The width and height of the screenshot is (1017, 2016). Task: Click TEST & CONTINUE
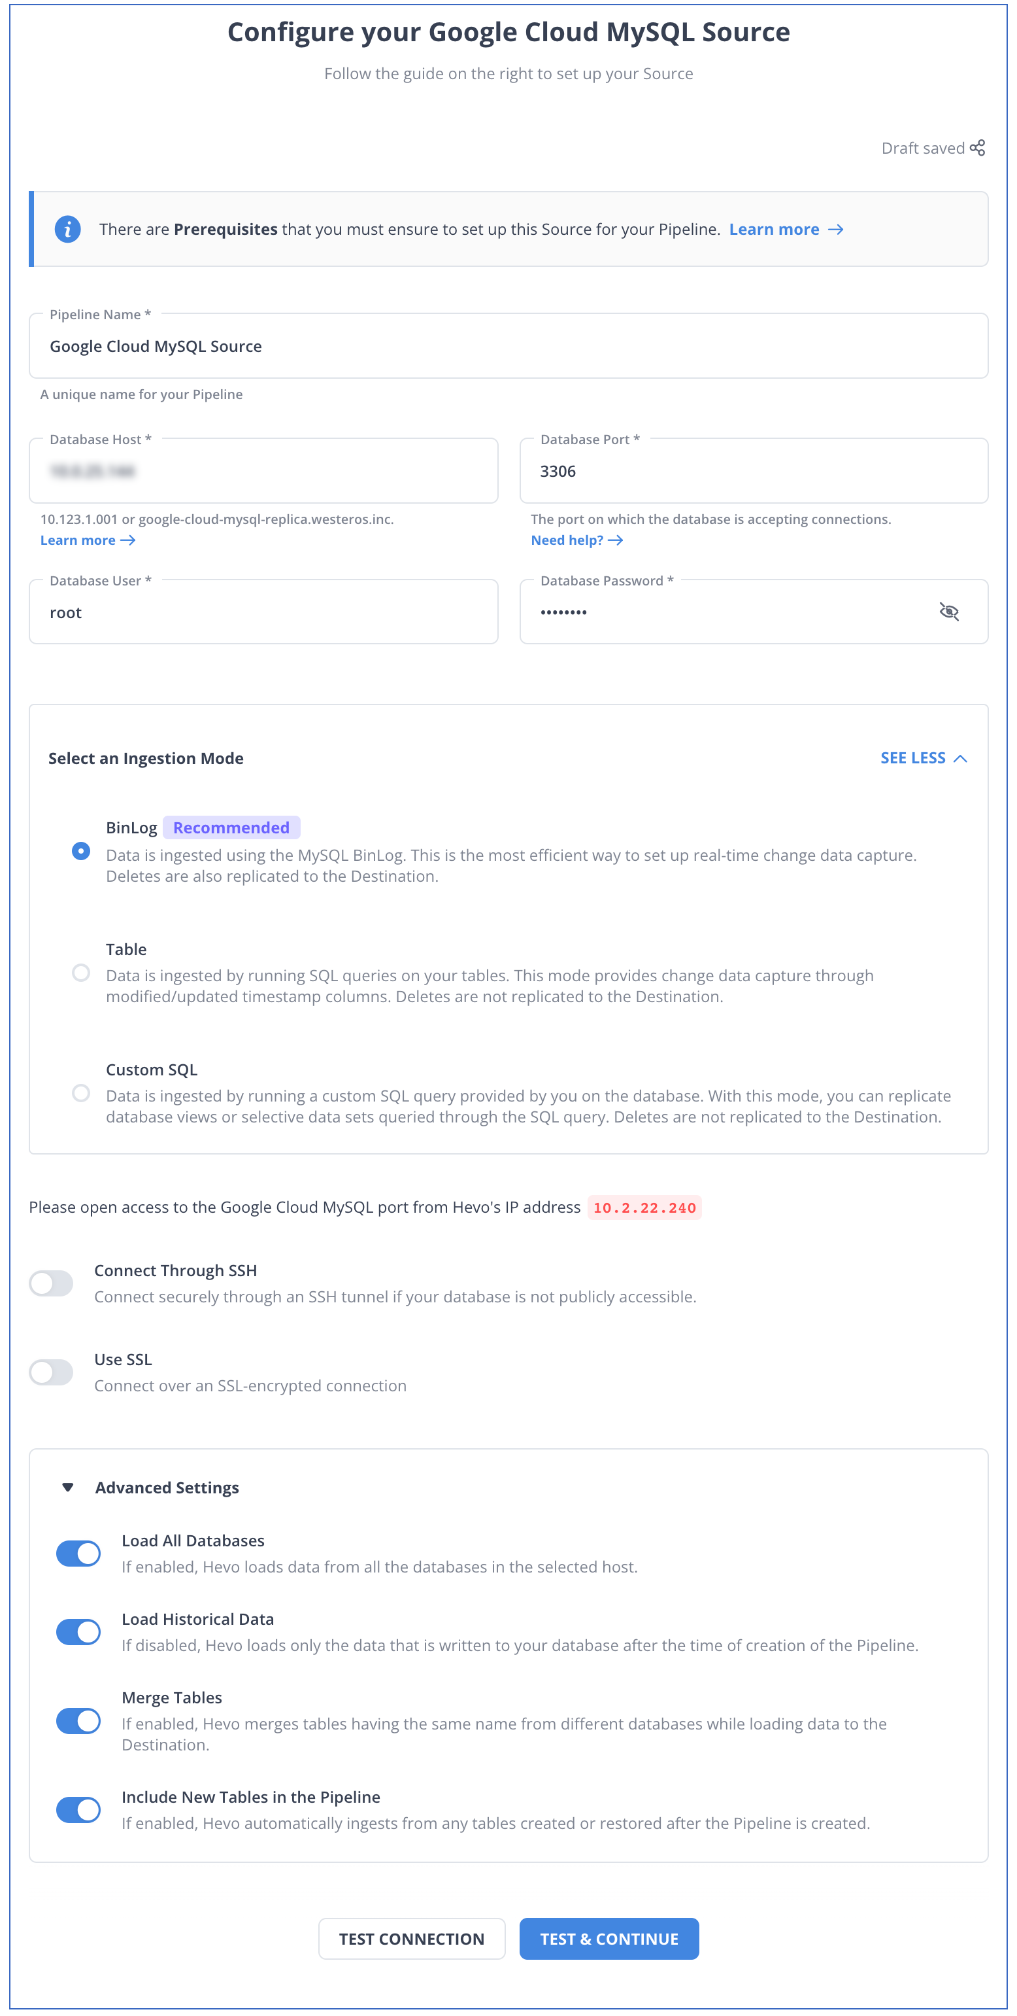coord(609,1939)
